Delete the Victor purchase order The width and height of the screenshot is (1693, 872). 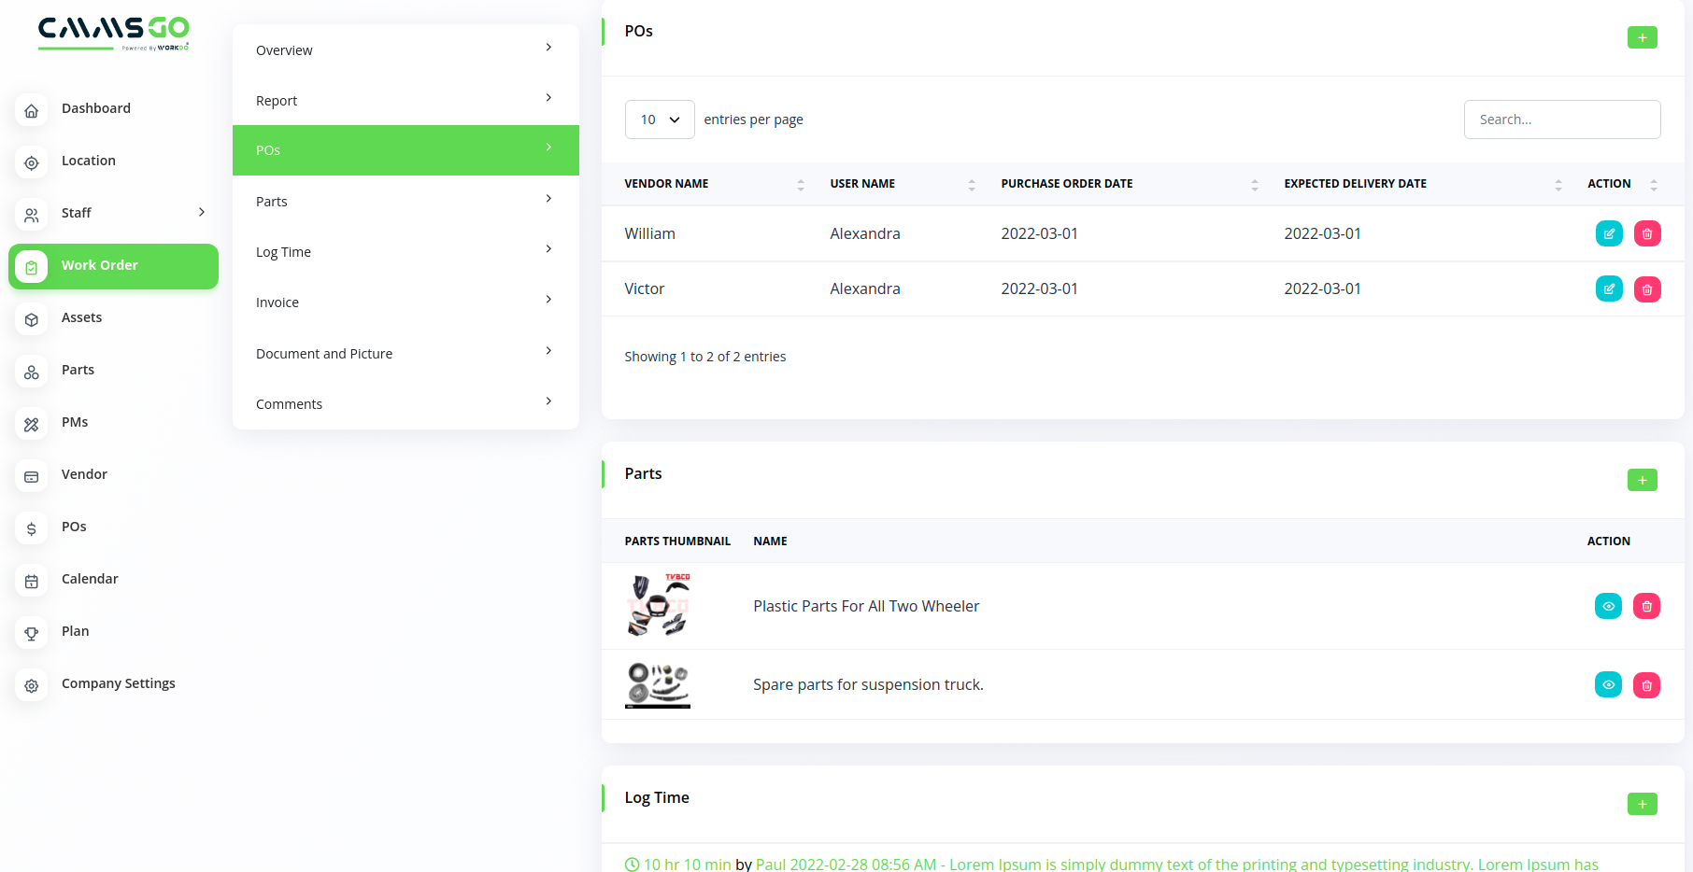pyautogui.click(x=1647, y=289)
